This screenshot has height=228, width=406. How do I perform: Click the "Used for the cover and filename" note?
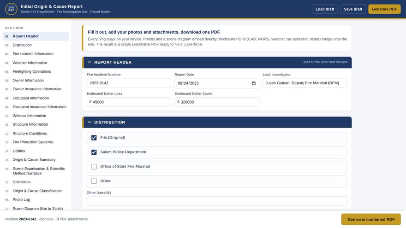point(325,62)
